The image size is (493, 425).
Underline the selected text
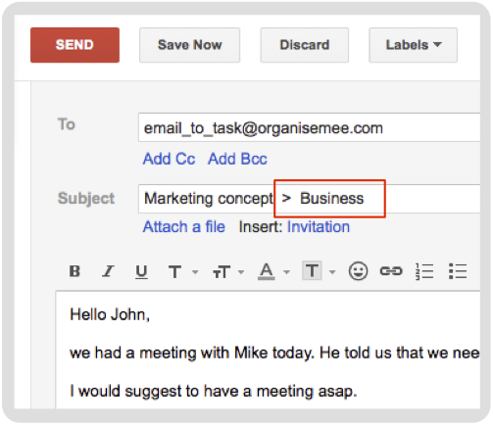pos(141,271)
